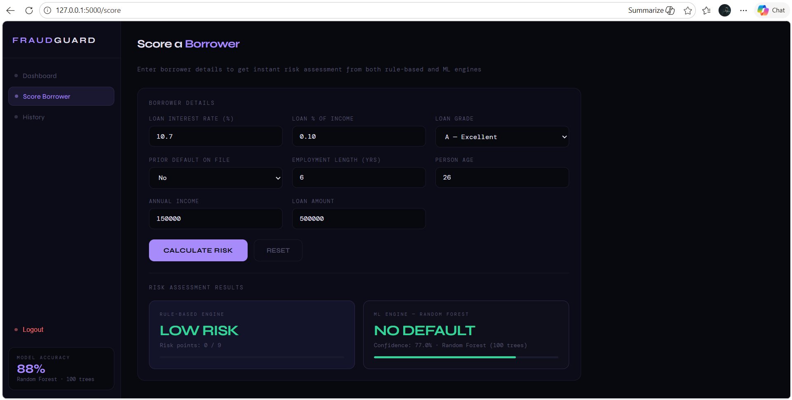The width and height of the screenshot is (792, 400).
Task: Open the Summarize with Copilot icon
Action: pos(651,10)
